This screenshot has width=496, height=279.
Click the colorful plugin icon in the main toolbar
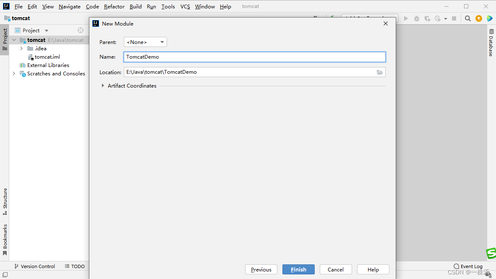pyautogui.click(x=489, y=19)
